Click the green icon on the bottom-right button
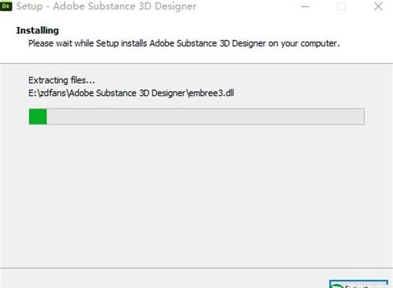 (x=336, y=286)
